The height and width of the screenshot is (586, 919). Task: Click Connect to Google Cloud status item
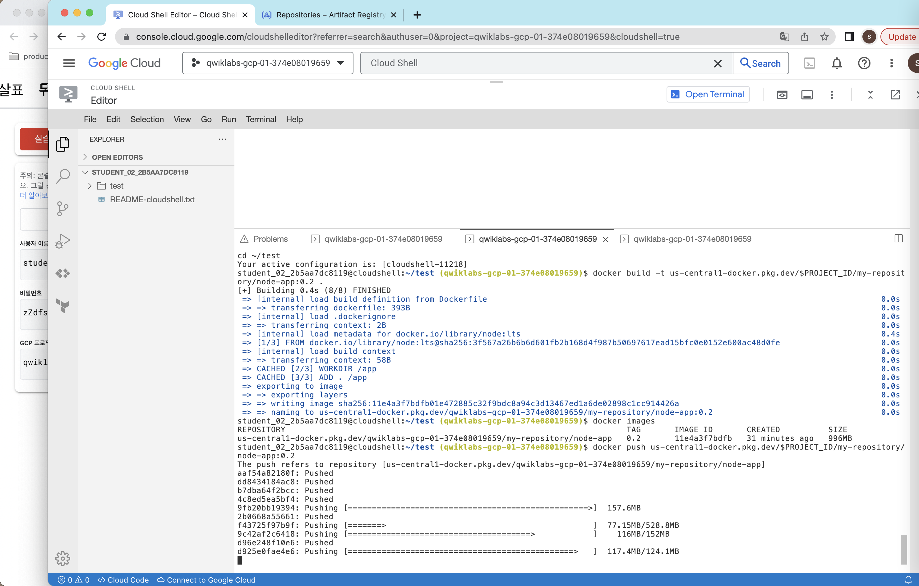tap(206, 580)
